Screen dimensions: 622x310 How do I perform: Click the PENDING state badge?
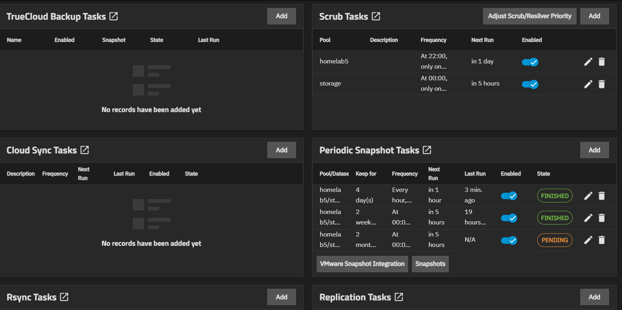[555, 240]
